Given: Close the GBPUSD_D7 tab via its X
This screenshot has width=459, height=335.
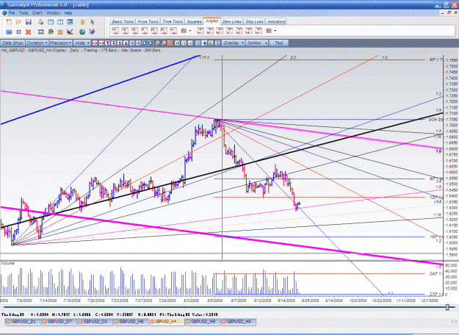Looking at the screenshot, I should (x=45, y=322).
